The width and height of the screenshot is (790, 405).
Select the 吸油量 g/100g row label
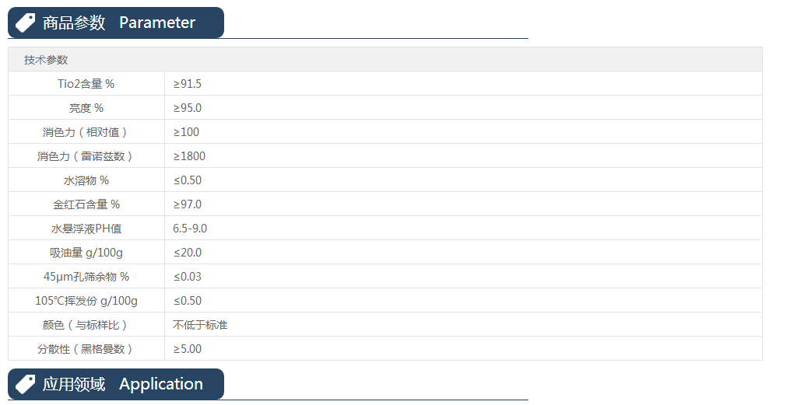coord(86,253)
